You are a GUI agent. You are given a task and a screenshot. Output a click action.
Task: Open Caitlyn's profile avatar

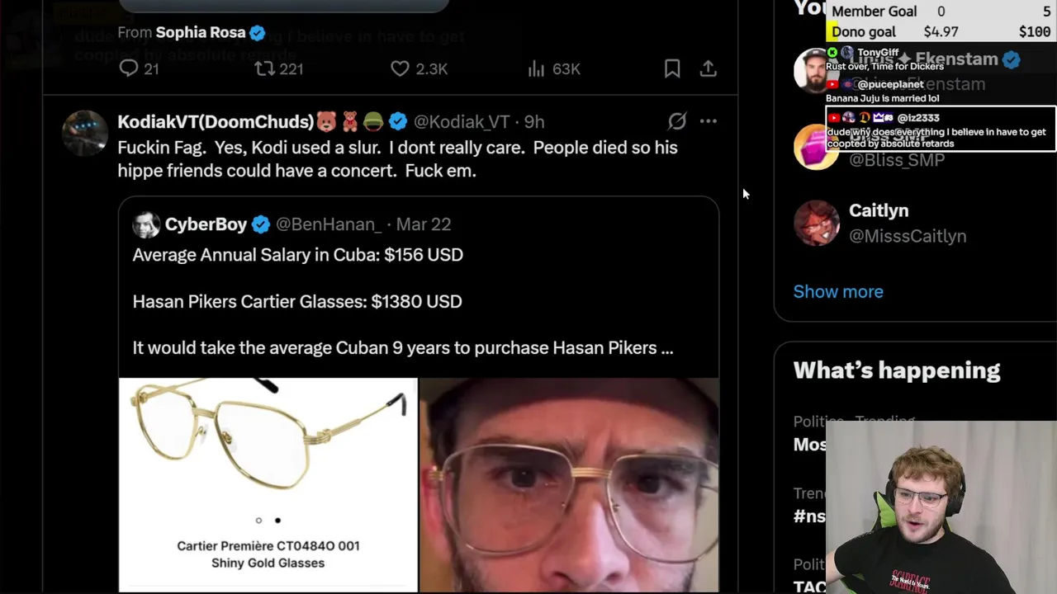pos(816,223)
